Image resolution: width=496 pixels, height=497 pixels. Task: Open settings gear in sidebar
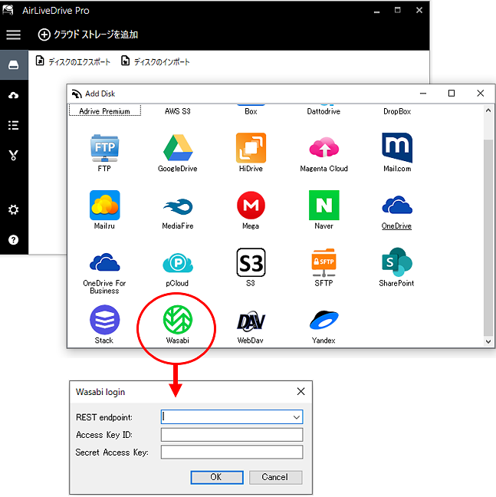coord(13,209)
